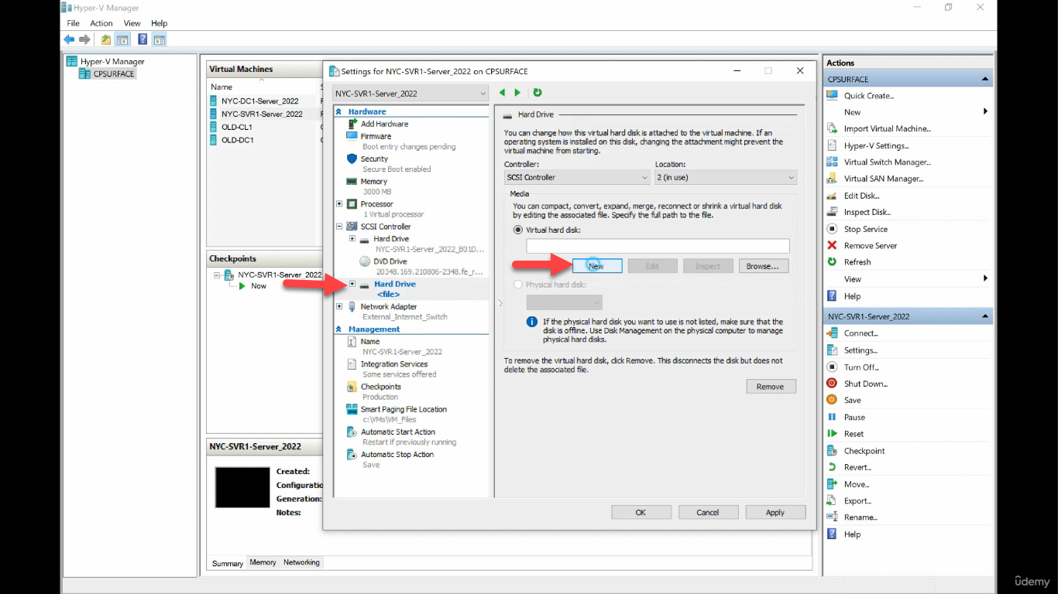Switch to the Networking tab
Image resolution: width=1058 pixels, height=594 pixels.
301,562
